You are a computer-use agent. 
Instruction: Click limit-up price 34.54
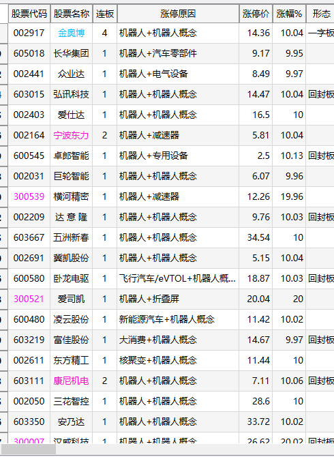point(258,237)
